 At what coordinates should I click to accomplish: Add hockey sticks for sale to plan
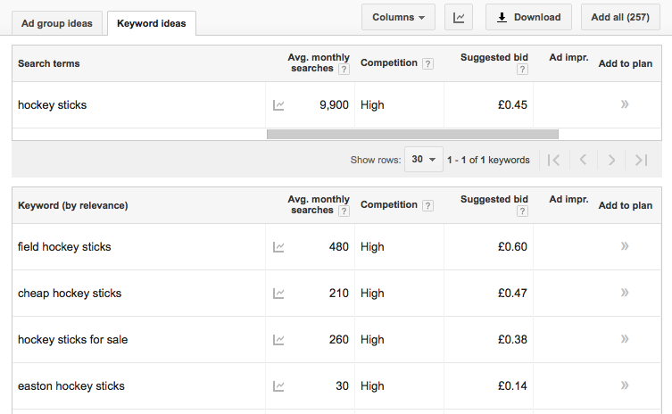pos(625,340)
